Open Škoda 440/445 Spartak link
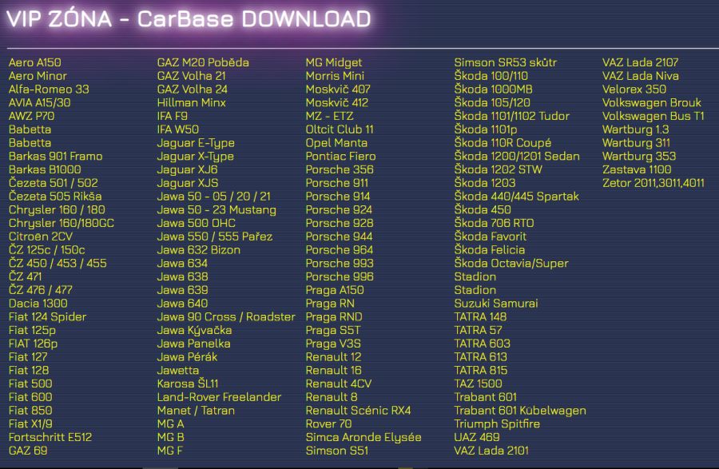 pyautogui.click(x=516, y=197)
